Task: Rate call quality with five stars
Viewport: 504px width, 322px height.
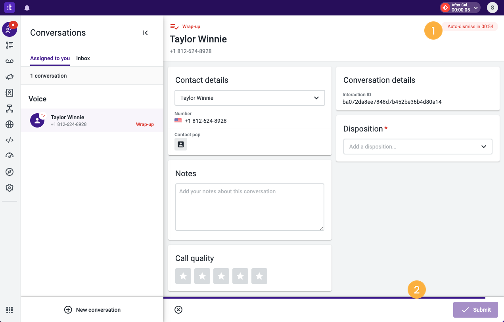Action: [x=259, y=276]
